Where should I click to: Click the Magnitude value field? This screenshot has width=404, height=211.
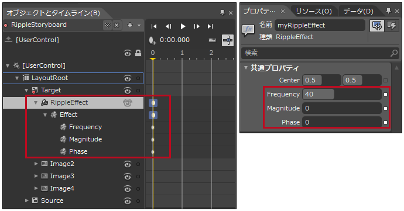click(x=342, y=108)
